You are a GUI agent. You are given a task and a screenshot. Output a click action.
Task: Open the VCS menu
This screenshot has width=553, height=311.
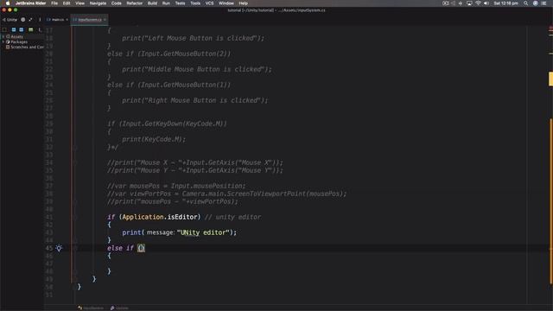coord(209,3)
